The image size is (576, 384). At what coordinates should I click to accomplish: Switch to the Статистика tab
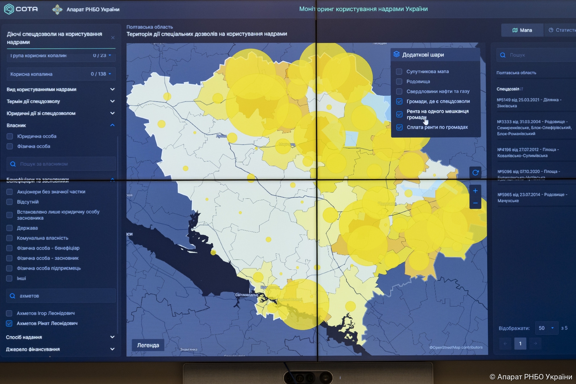(x=560, y=30)
